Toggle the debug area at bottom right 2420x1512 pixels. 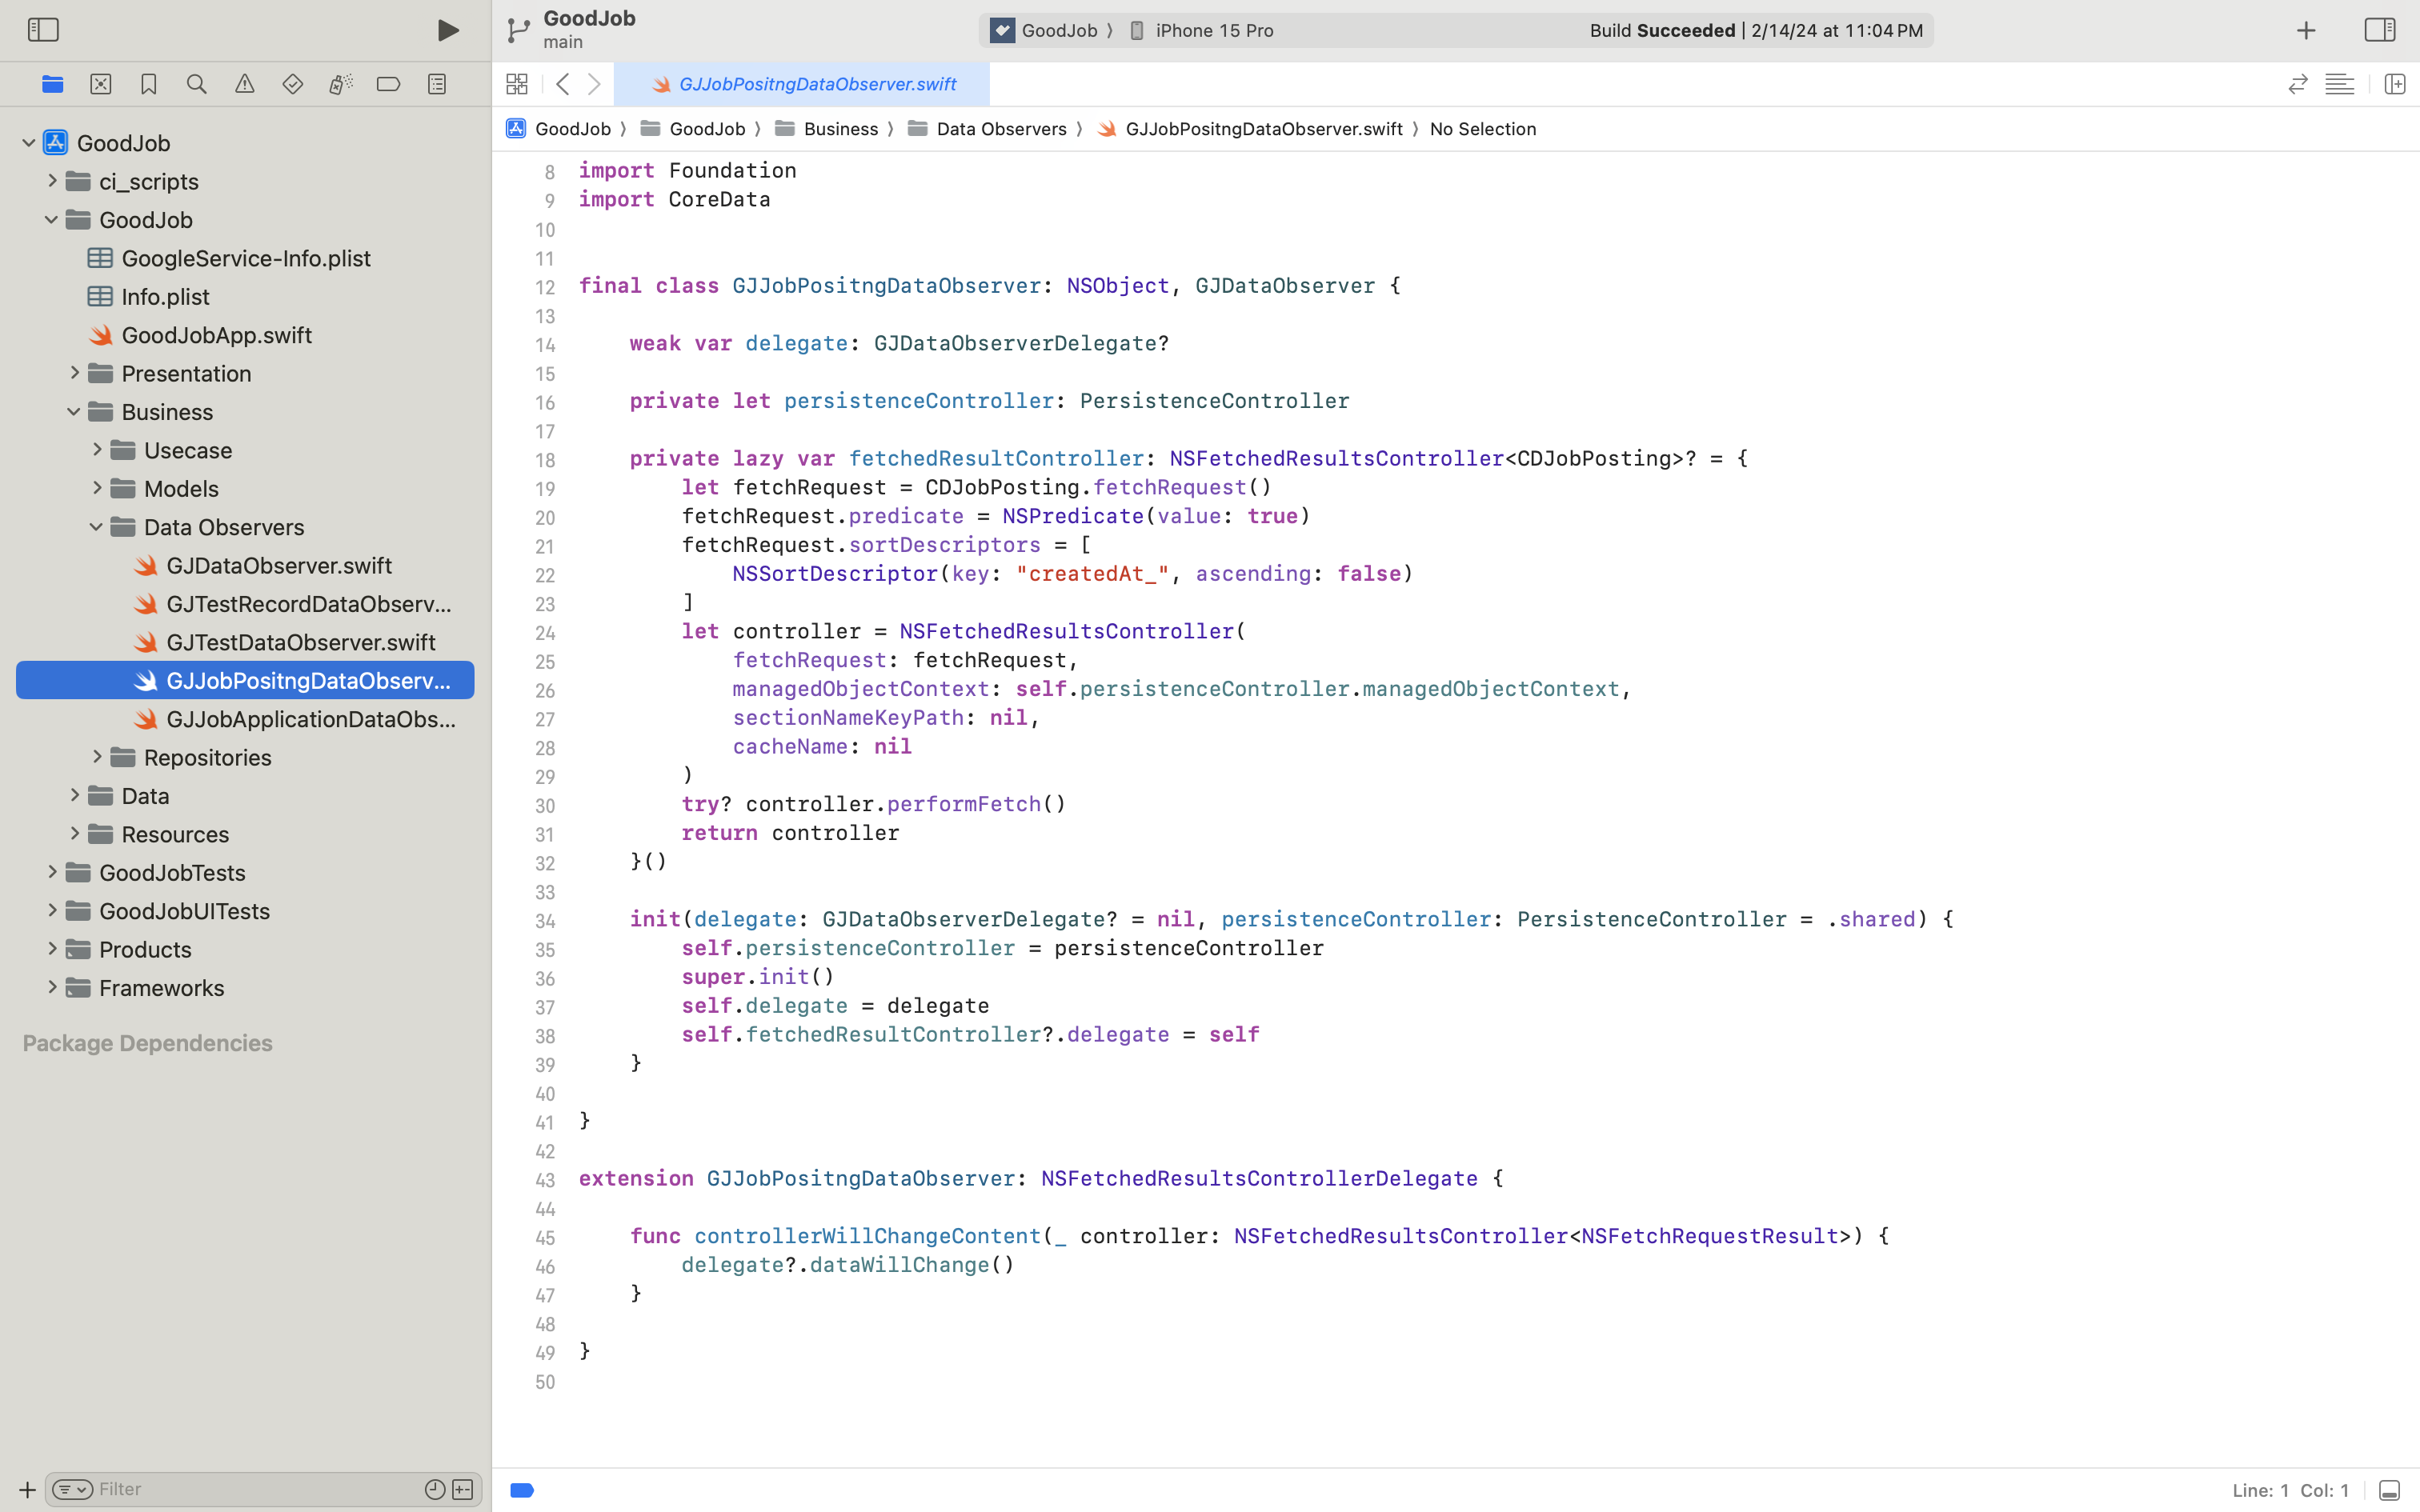(x=2389, y=1490)
